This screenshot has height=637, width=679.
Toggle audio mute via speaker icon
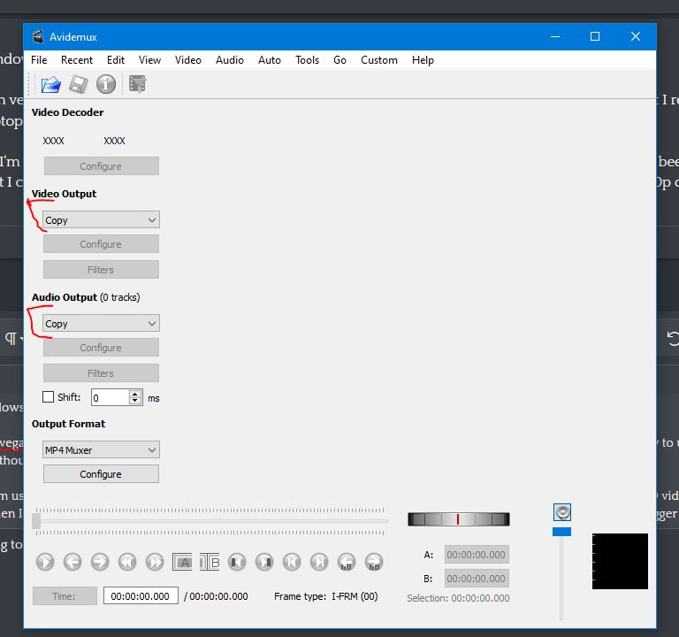point(562,512)
